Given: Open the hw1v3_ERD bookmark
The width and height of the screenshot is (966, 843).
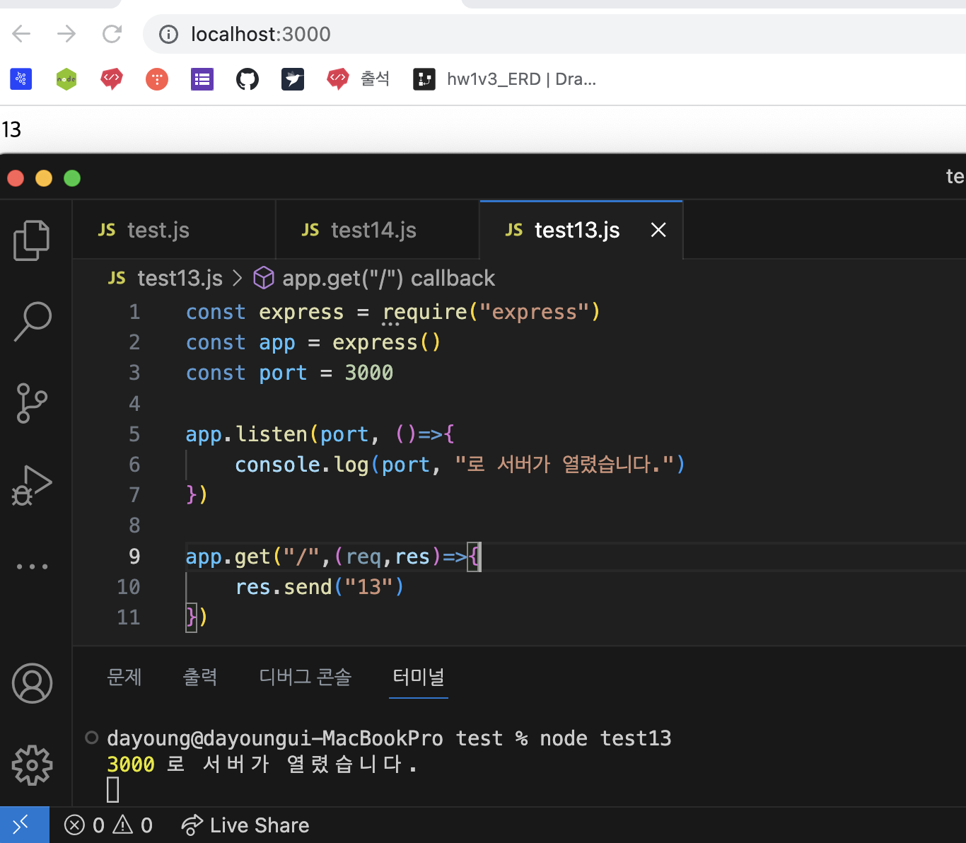Looking at the screenshot, I should 505,79.
